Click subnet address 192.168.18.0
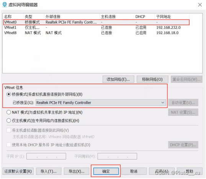Screen dimensions: 206x179 (167, 33)
